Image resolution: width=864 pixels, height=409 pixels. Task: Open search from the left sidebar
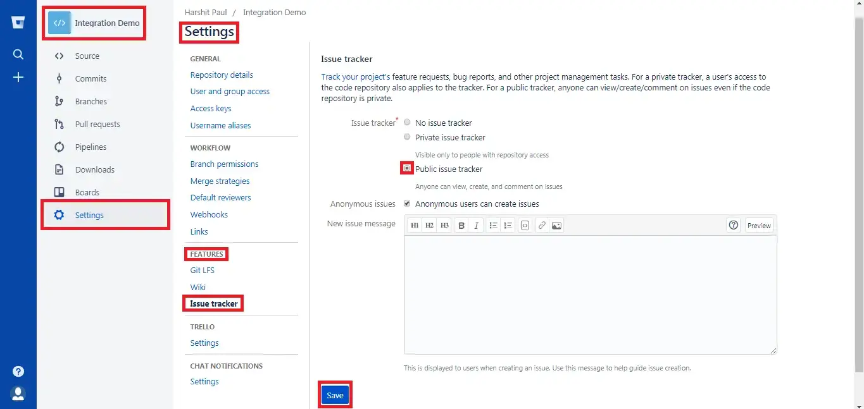pos(18,54)
